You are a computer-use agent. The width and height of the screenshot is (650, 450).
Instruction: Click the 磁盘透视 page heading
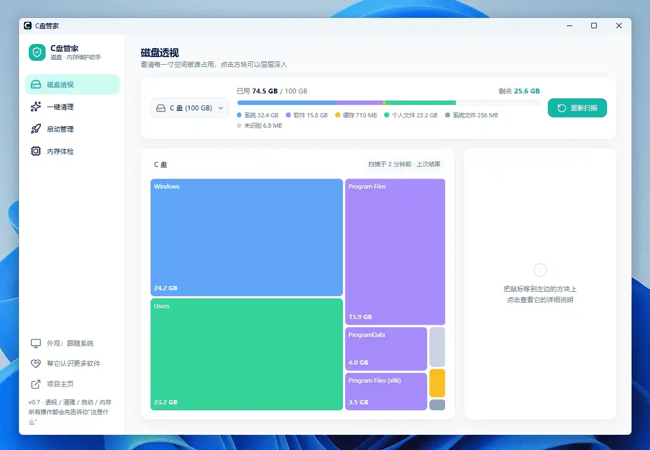[160, 53]
